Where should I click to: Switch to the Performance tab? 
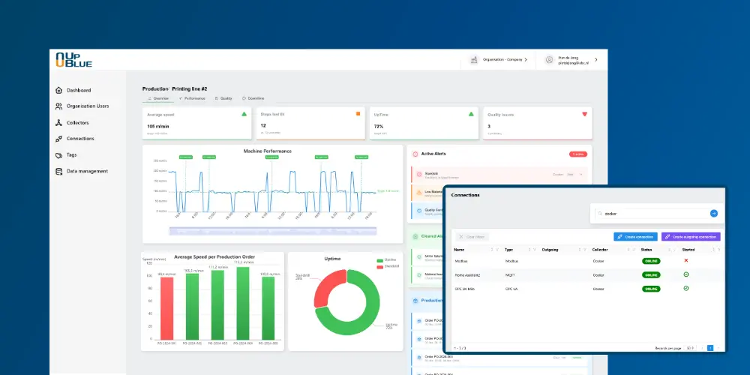coord(192,98)
